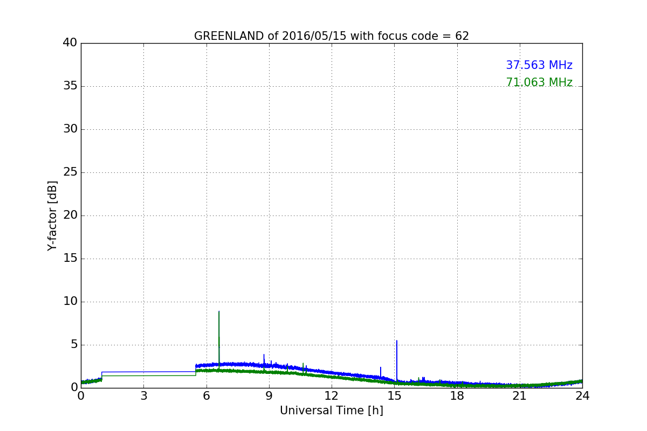Viewport: 647px width, 431px height.
Task: Select the green 71.063 MHz legend label
Action: click(539, 82)
